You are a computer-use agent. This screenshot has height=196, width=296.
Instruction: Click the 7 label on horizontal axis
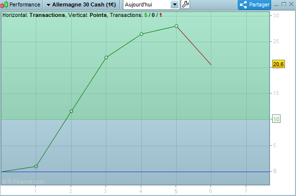(246, 191)
